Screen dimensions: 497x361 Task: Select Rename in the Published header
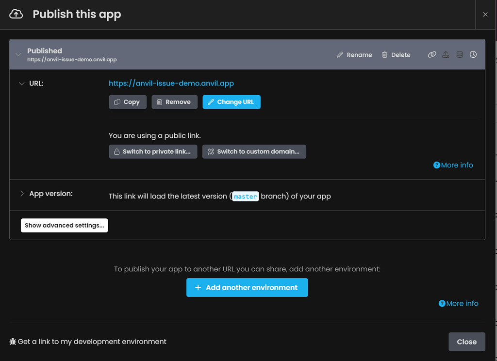pos(359,54)
